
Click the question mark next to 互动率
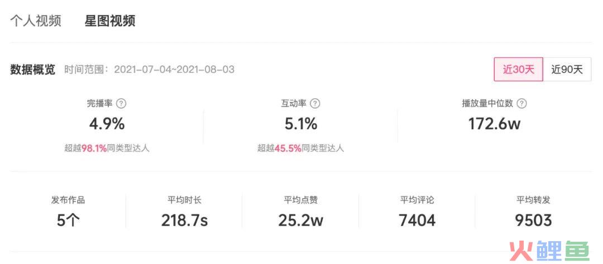click(315, 104)
